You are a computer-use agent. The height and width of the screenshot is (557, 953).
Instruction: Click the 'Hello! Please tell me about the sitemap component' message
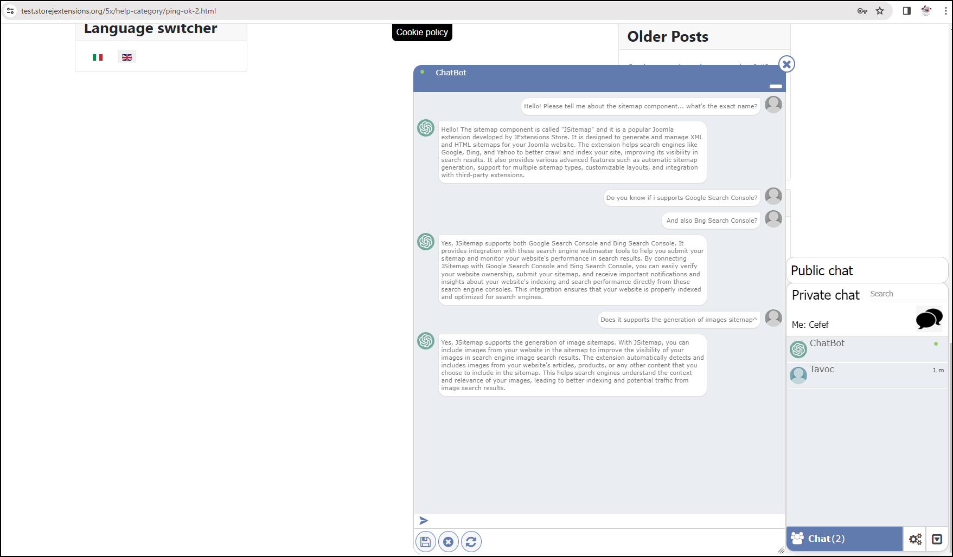click(x=641, y=106)
